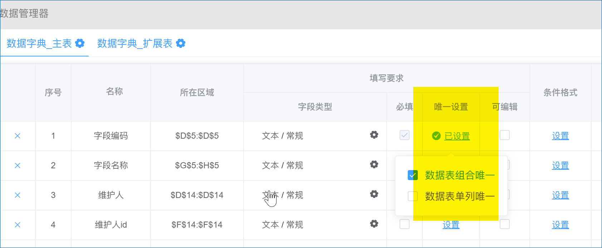Open 条件格式 设置 for 维护人 row
The height and width of the screenshot is (248, 602).
pos(561,195)
